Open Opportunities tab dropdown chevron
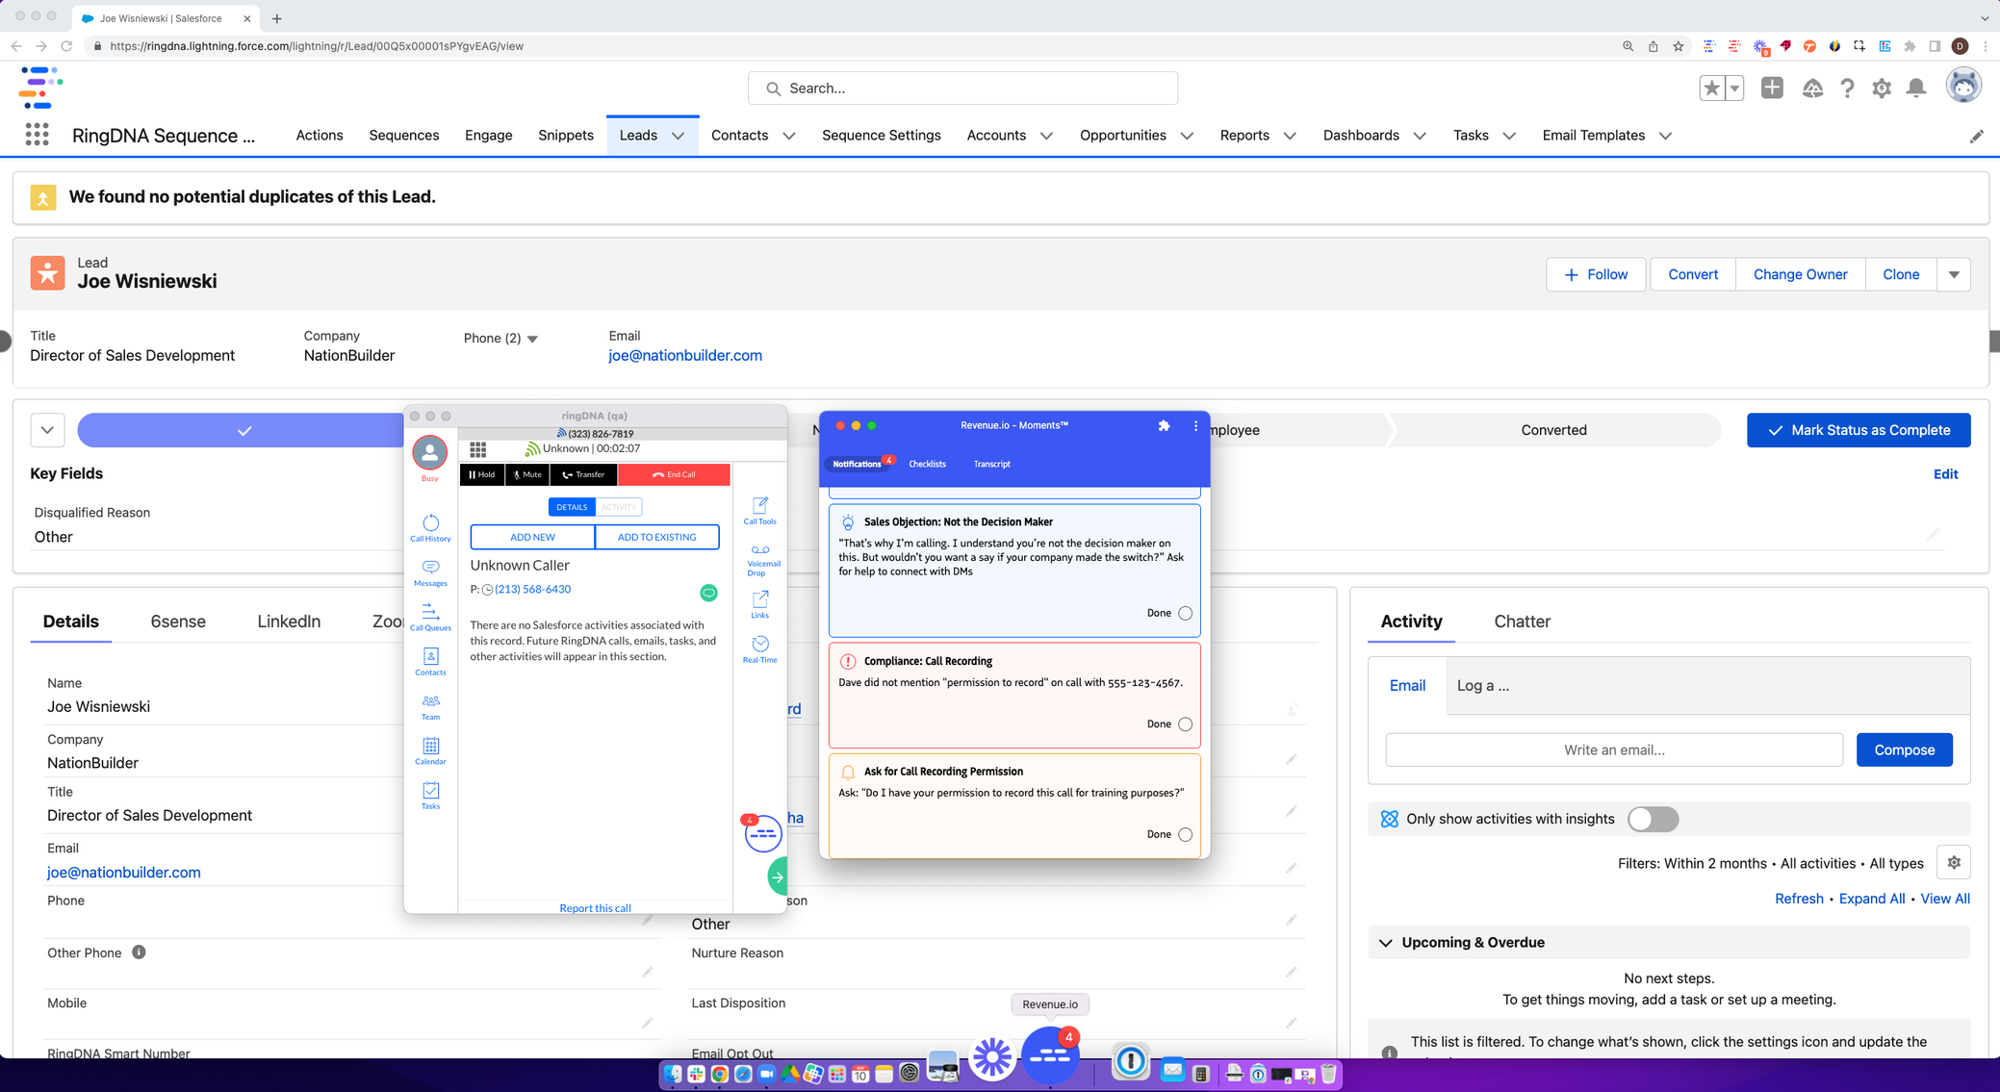Image resolution: width=2000 pixels, height=1092 pixels. tap(1187, 137)
